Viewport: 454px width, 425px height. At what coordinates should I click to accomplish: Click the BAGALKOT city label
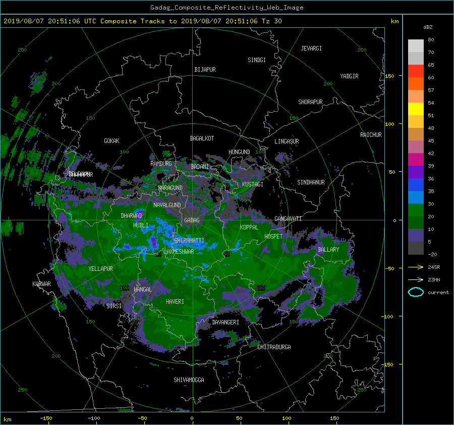tap(202, 138)
